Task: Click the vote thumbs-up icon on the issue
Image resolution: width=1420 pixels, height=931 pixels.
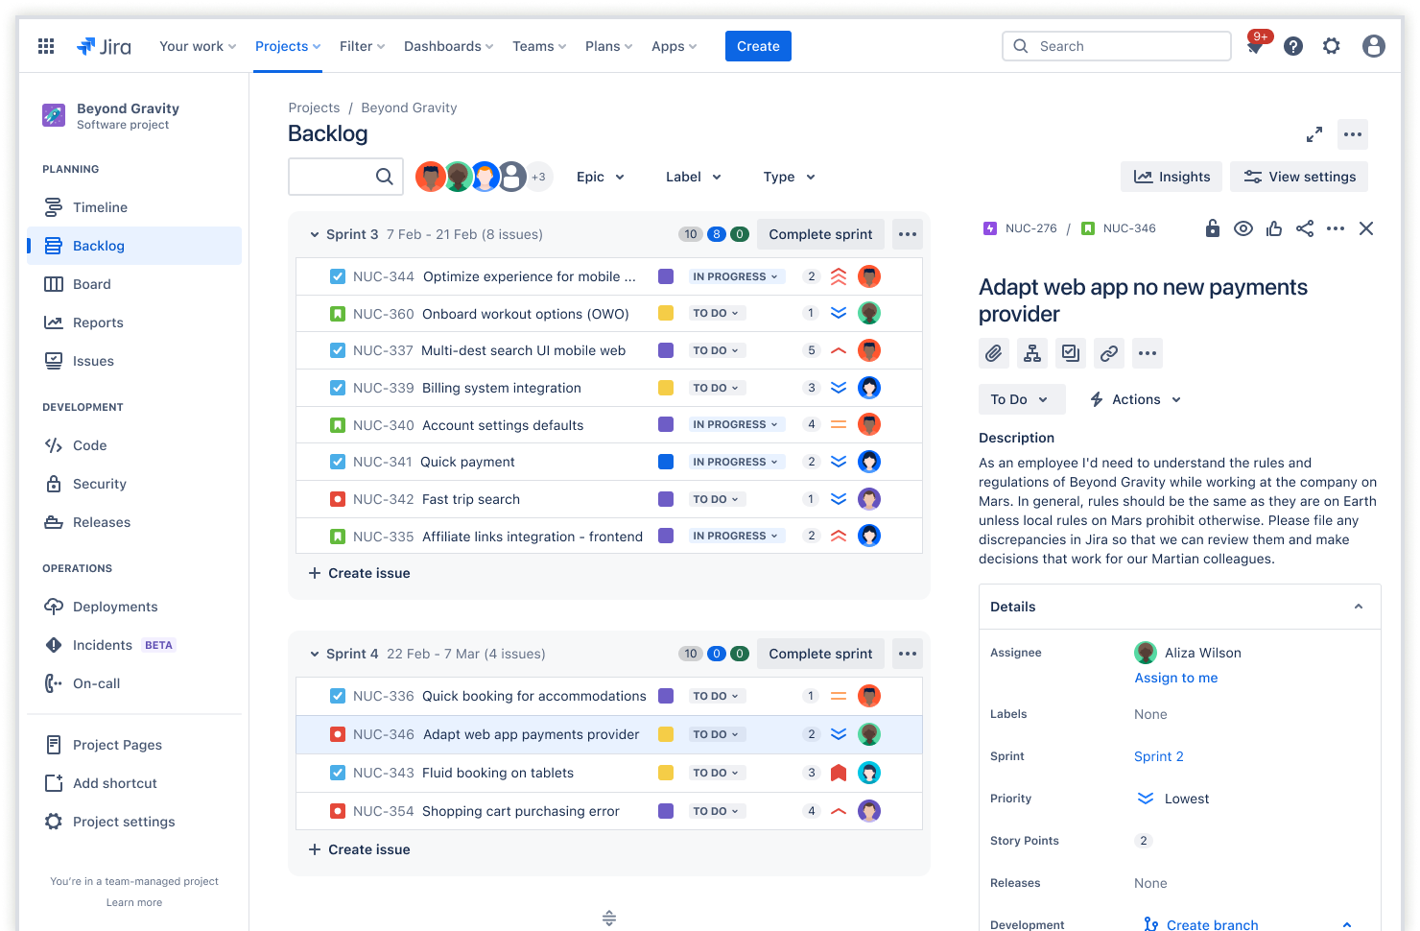Action: coord(1274,228)
